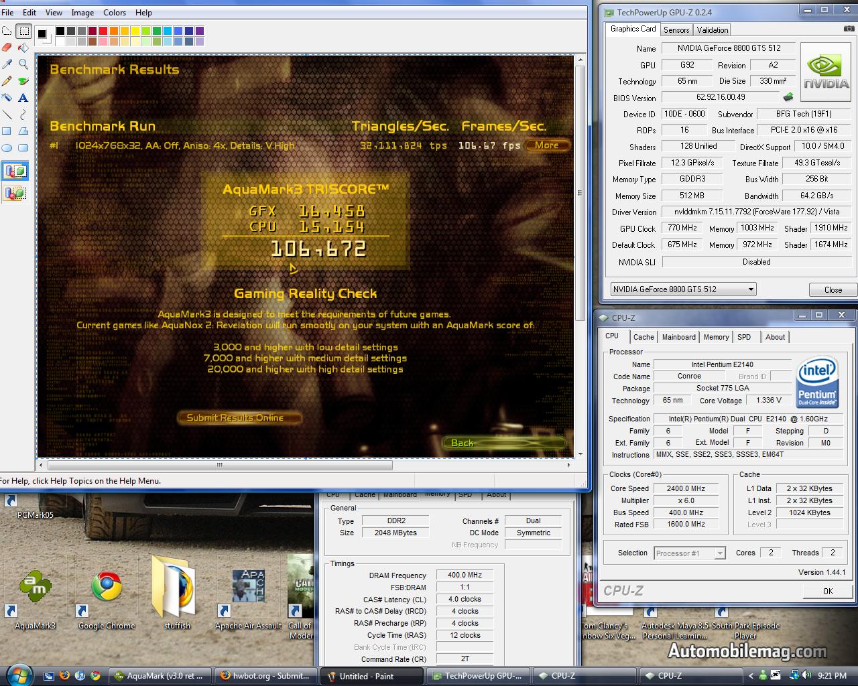
Task: Open the Mainboard tab in CPU-Z
Action: pos(678,337)
